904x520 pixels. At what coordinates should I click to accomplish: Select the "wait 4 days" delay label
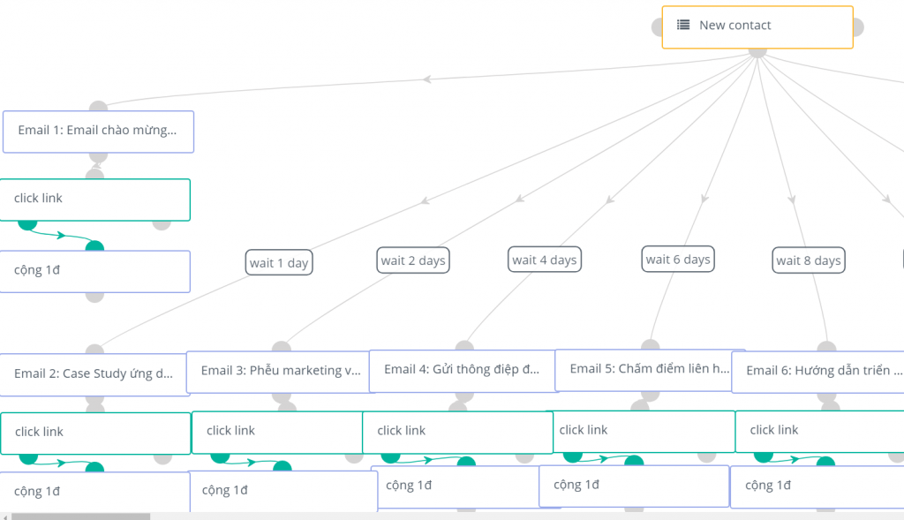pyautogui.click(x=545, y=260)
